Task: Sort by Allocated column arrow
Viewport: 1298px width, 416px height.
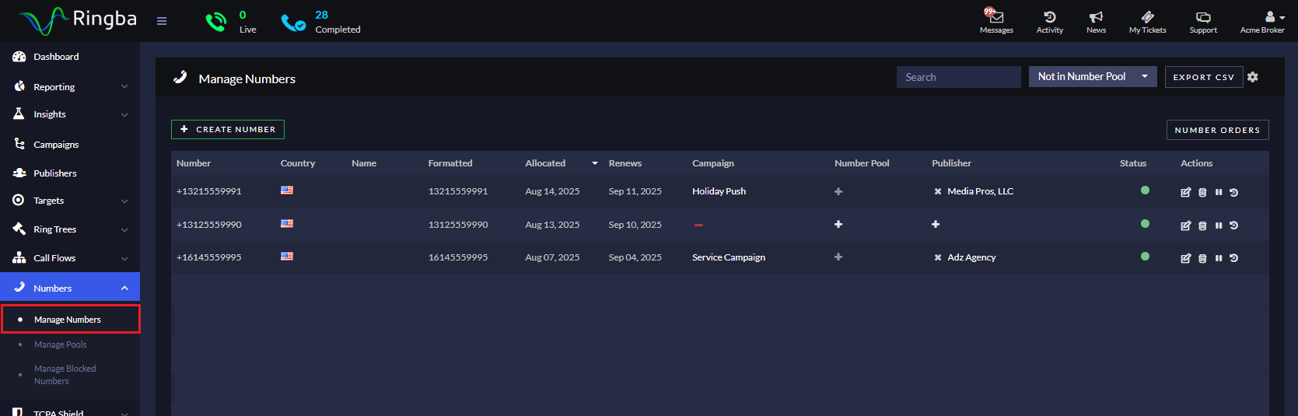Action: (x=595, y=163)
